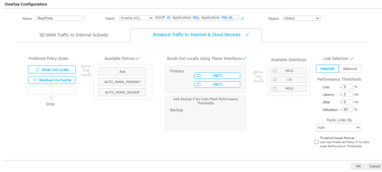Click the cloud icon on INET1
This screenshot has width=382, height=172.
click(x=199, y=76)
